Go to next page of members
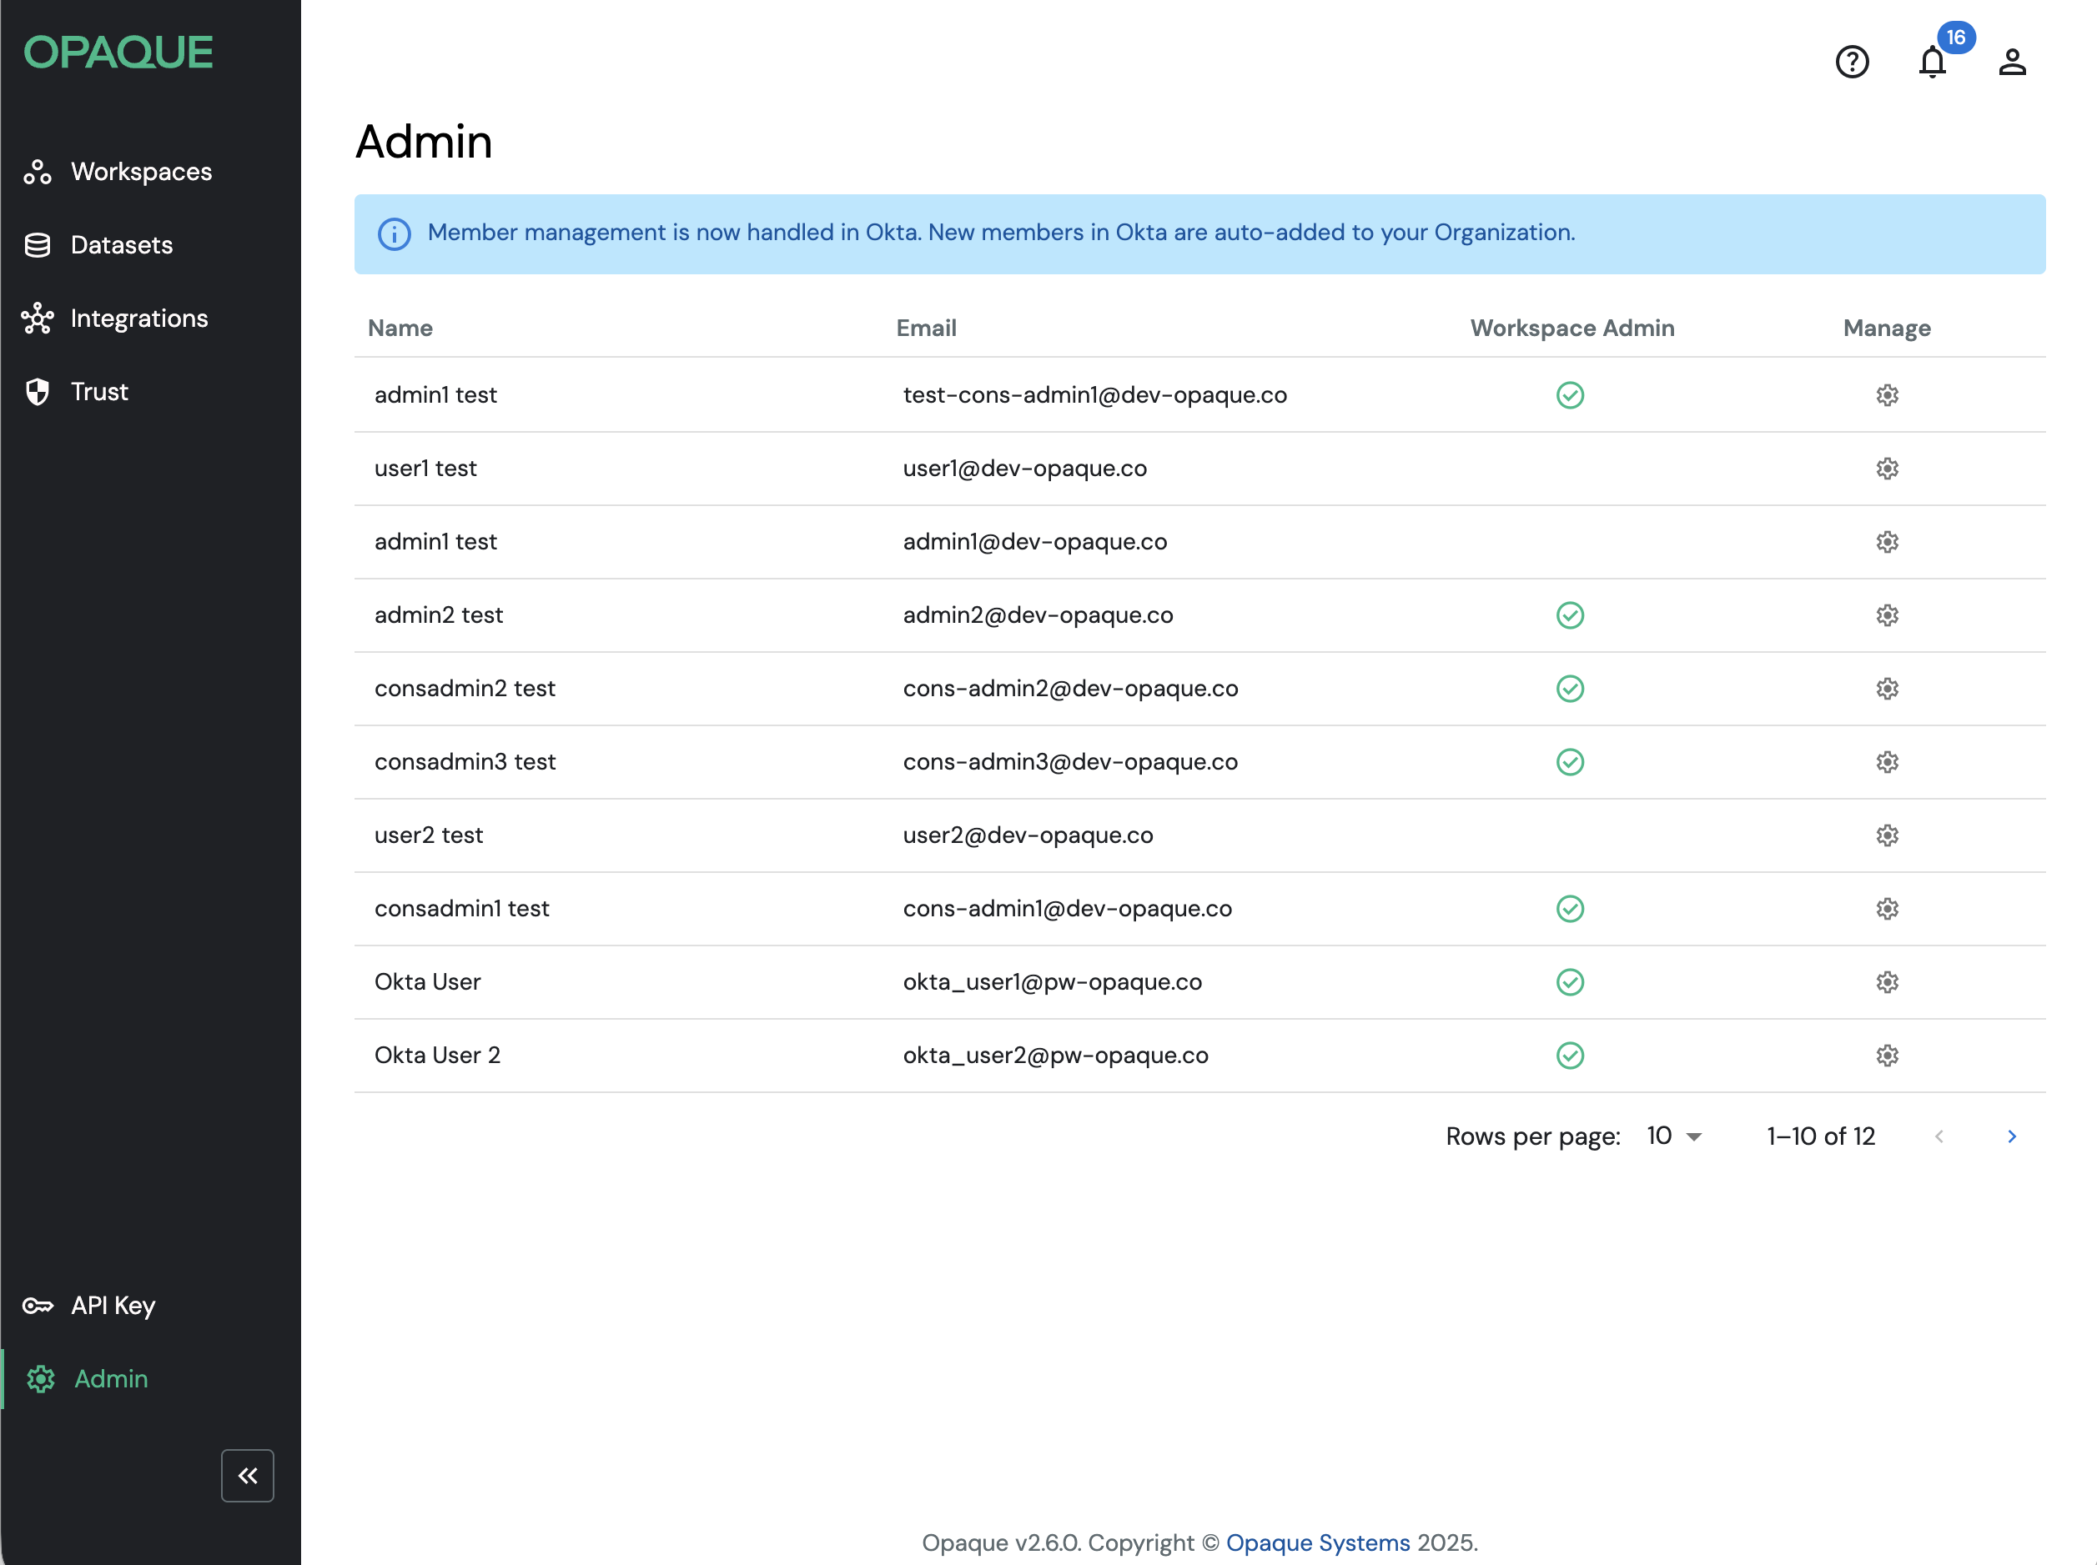The image size is (2097, 1565). tap(2012, 1136)
